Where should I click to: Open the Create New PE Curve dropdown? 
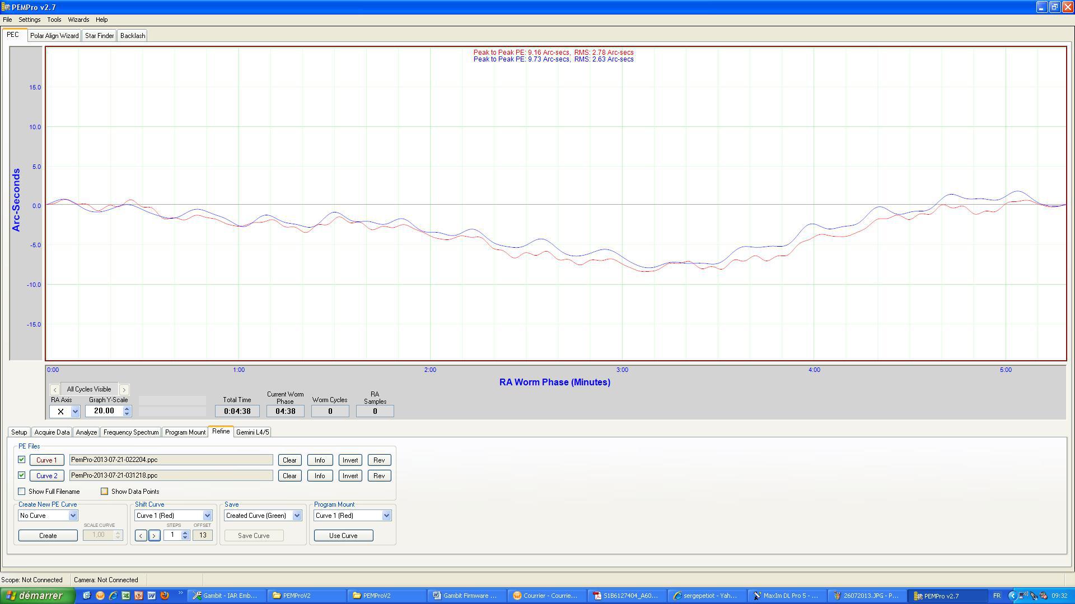(x=73, y=516)
